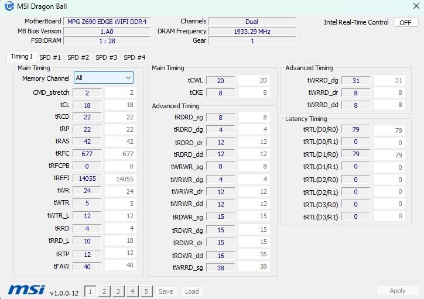The height and width of the screenshot is (299, 424).
Task: Pick profile slot 4 button
Action: coord(132,291)
